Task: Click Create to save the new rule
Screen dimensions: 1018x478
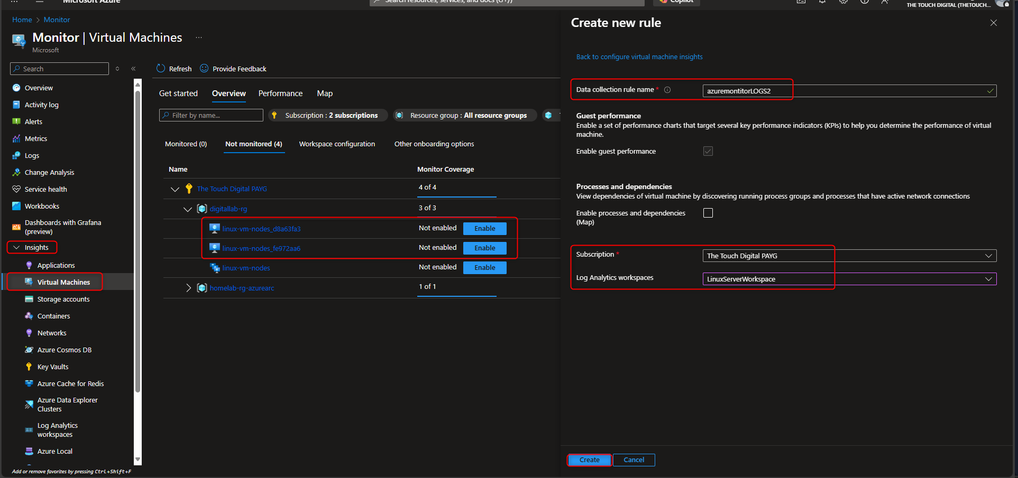Action: (x=589, y=460)
